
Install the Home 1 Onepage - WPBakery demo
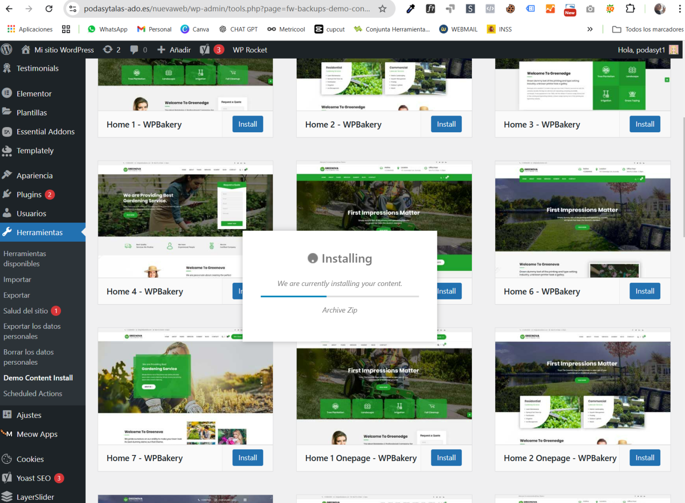tap(446, 458)
